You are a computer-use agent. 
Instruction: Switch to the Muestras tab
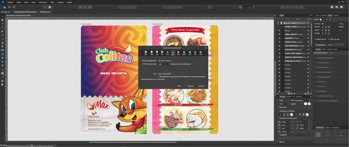pos(324,15)
